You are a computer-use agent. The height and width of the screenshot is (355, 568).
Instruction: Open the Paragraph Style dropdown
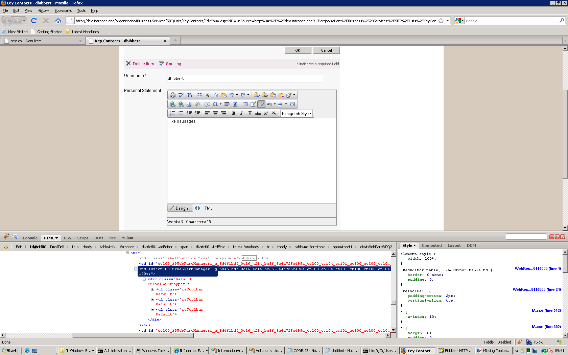coord(297,114)
